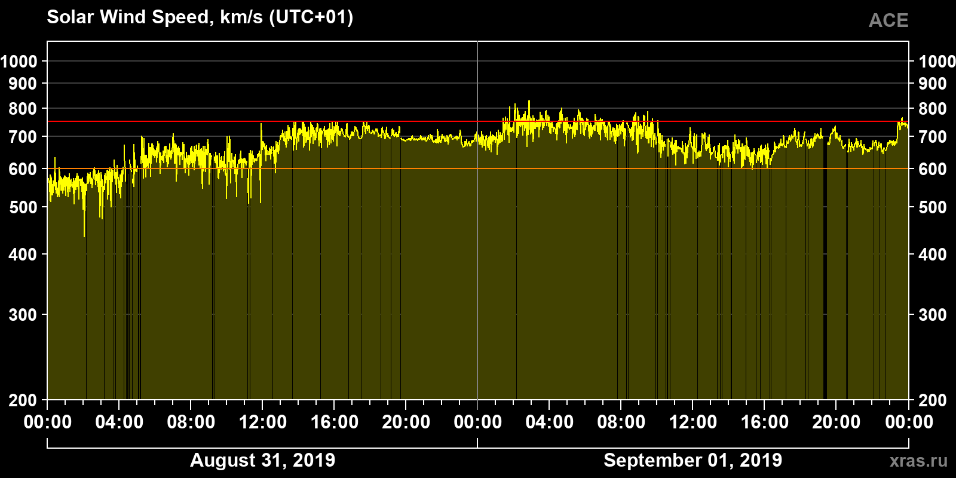Screen dimensions: 956x478
Task: Click the 800 label on the left axis
Action: pyautogui.click(x=23, y=109)
